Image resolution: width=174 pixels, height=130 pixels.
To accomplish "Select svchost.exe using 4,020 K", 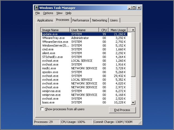I will (85, 83).
